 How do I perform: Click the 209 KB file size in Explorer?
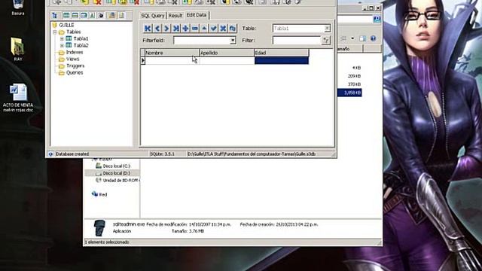pyautogui.click(x=354, y=76)
